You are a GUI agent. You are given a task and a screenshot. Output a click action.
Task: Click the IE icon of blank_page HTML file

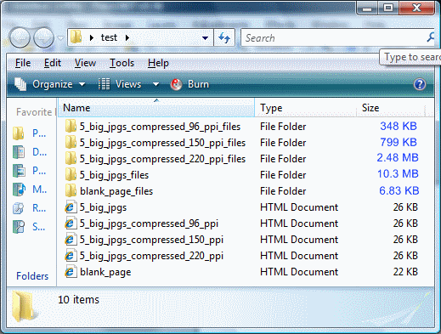click(x=71, y=272)
